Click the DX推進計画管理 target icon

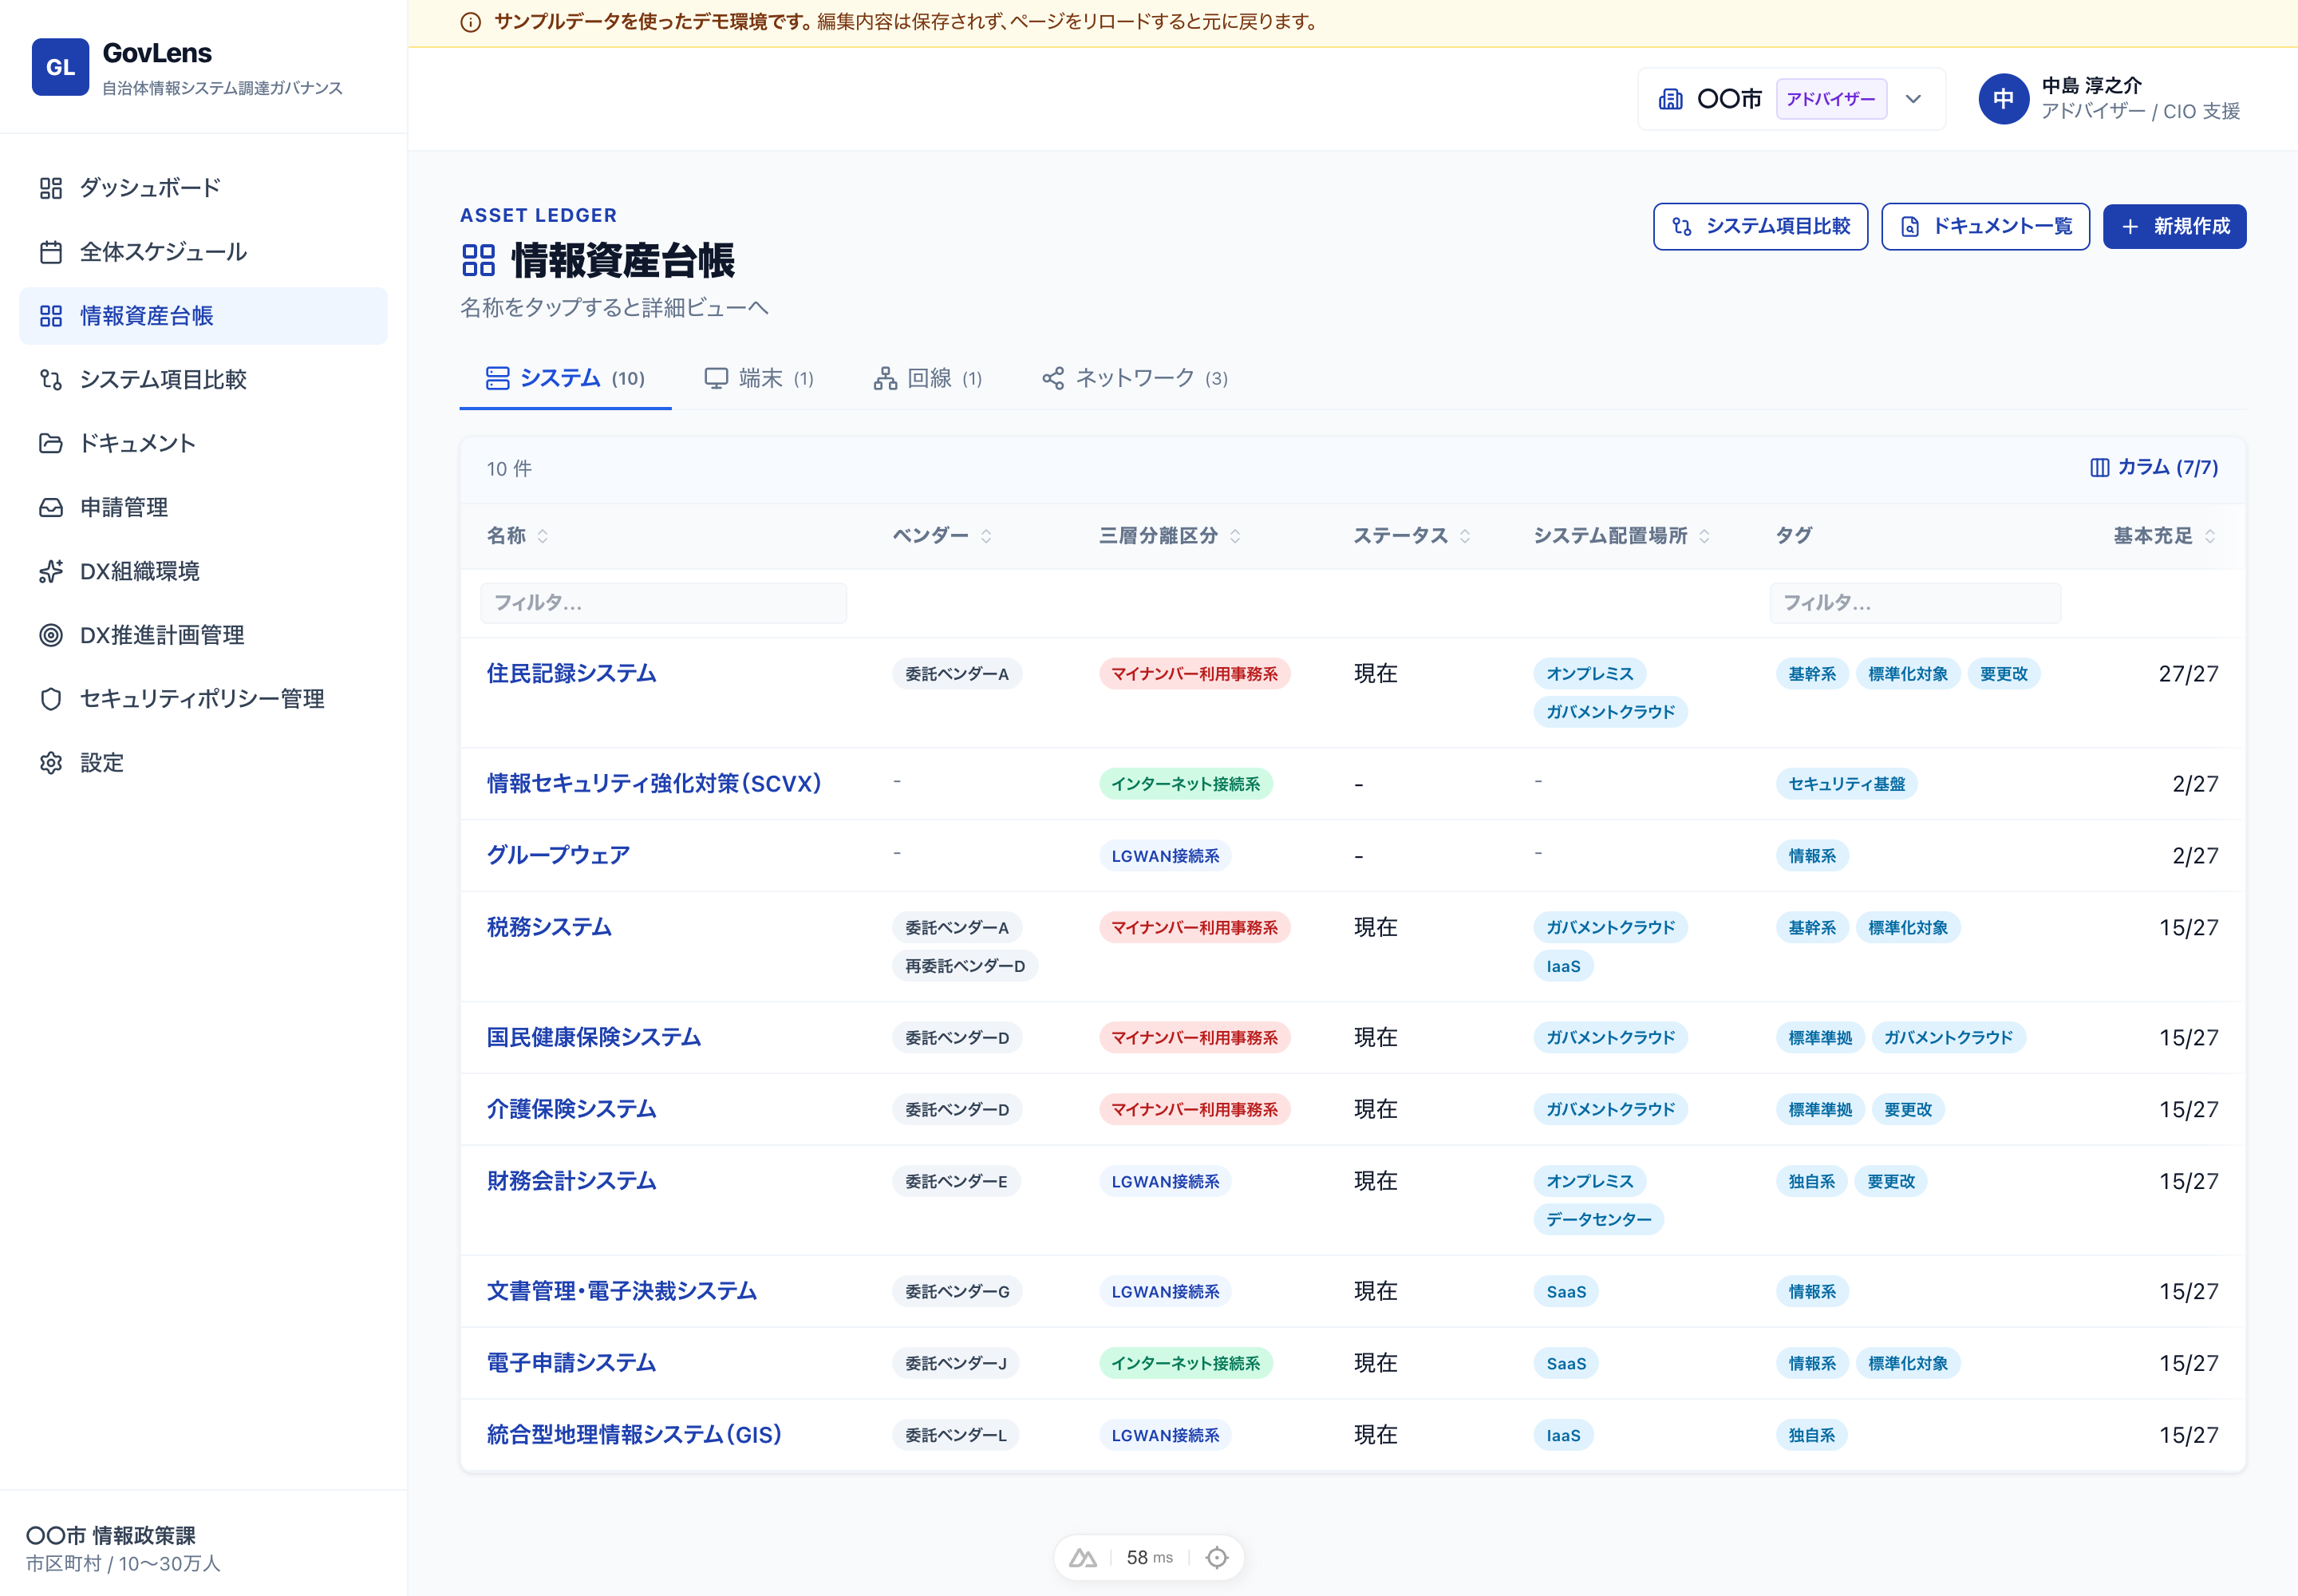click(x=51, y=635)
